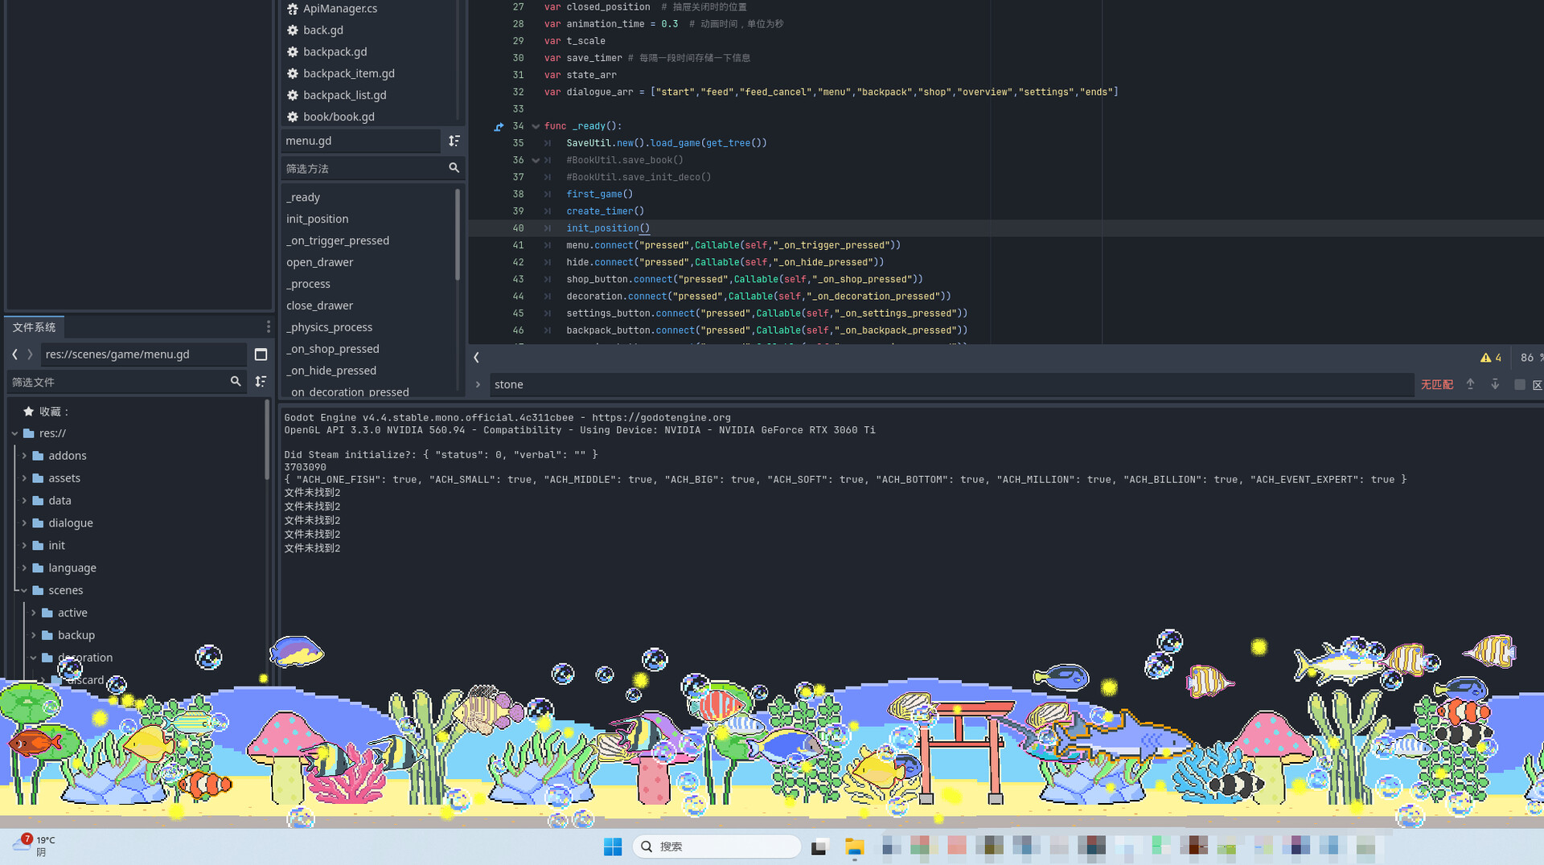Click the find previous match up arrow
Viewport: 1544px width, 865px height.
coord(1470,384)
